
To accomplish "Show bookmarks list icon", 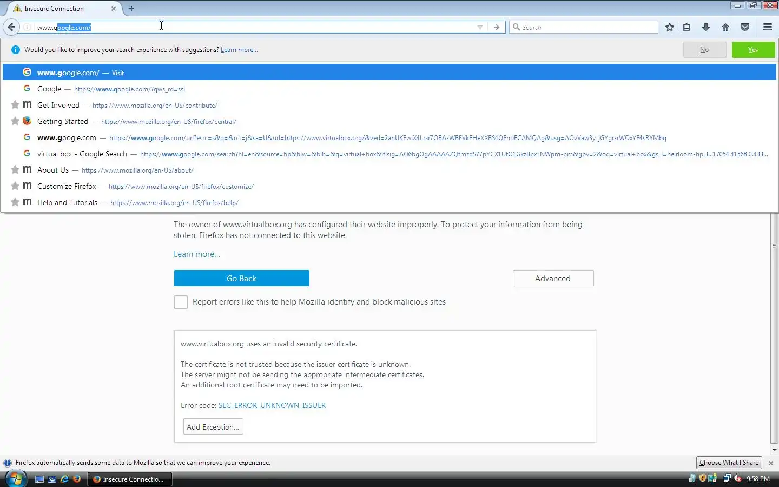I will click(x=686, y=27).
